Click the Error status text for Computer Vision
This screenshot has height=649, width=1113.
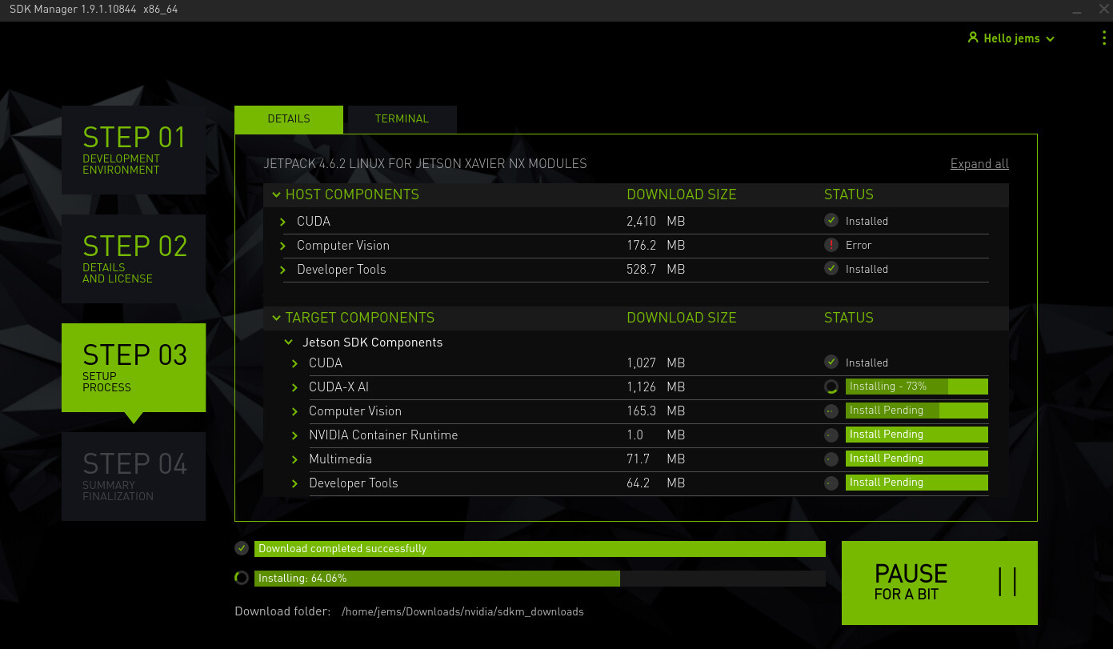click(x=859, y=245)
